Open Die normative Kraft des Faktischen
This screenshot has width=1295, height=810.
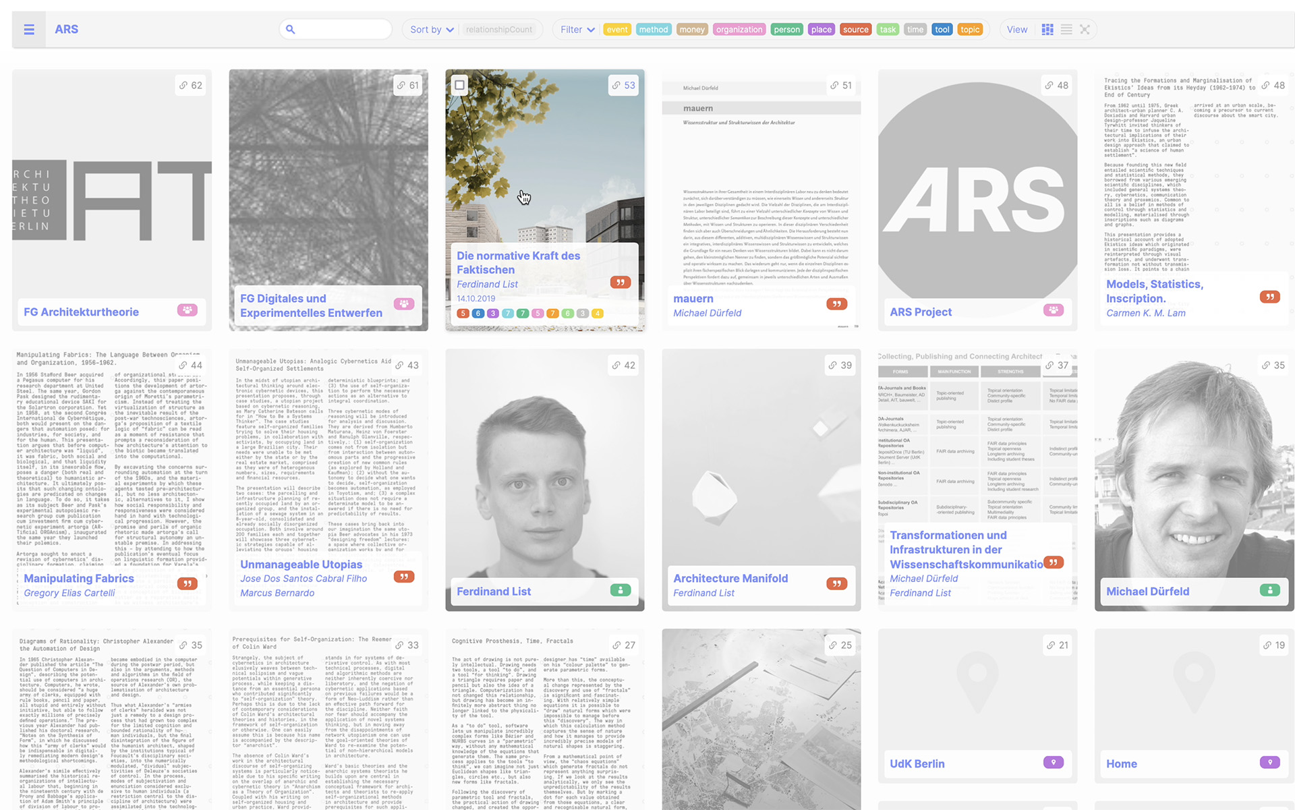pyautogui.click(x=518, y=262)
